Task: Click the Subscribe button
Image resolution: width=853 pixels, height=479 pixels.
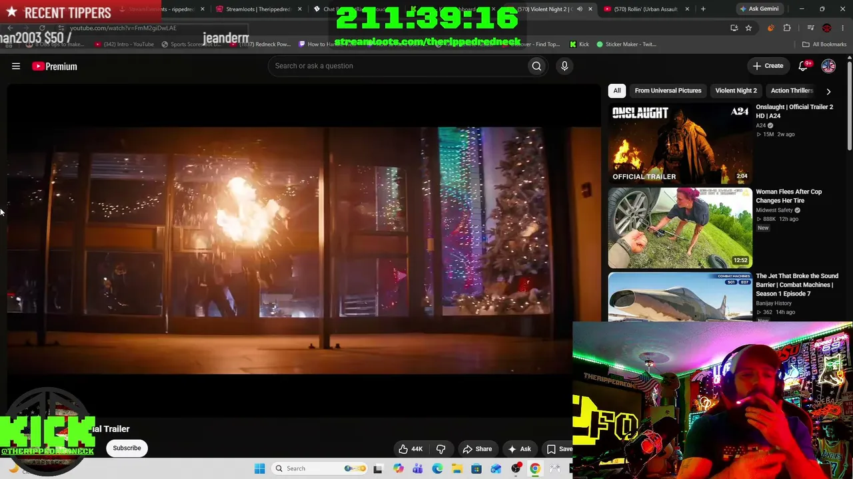Action: [127, 448]
